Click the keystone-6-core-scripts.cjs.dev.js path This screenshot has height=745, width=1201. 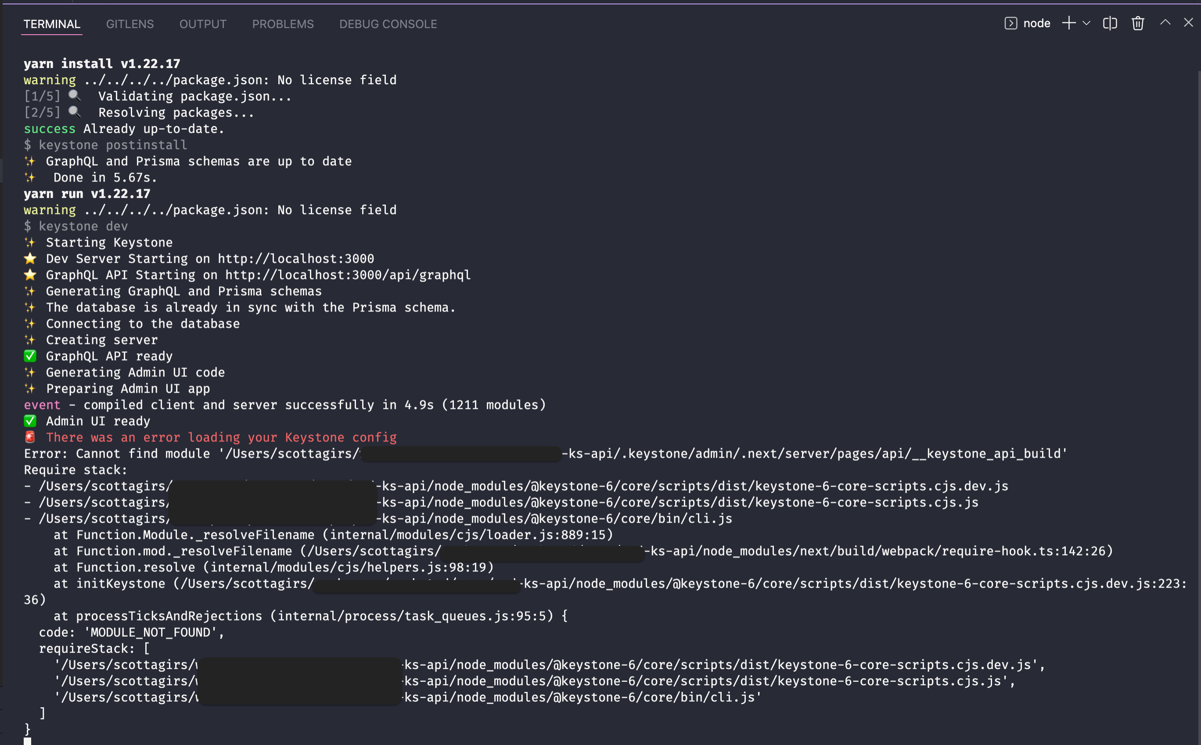point(838,486)
